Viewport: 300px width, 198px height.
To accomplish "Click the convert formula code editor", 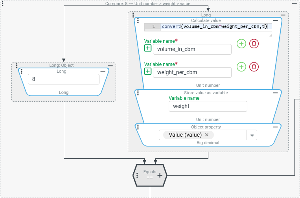I will click(216, 26).
